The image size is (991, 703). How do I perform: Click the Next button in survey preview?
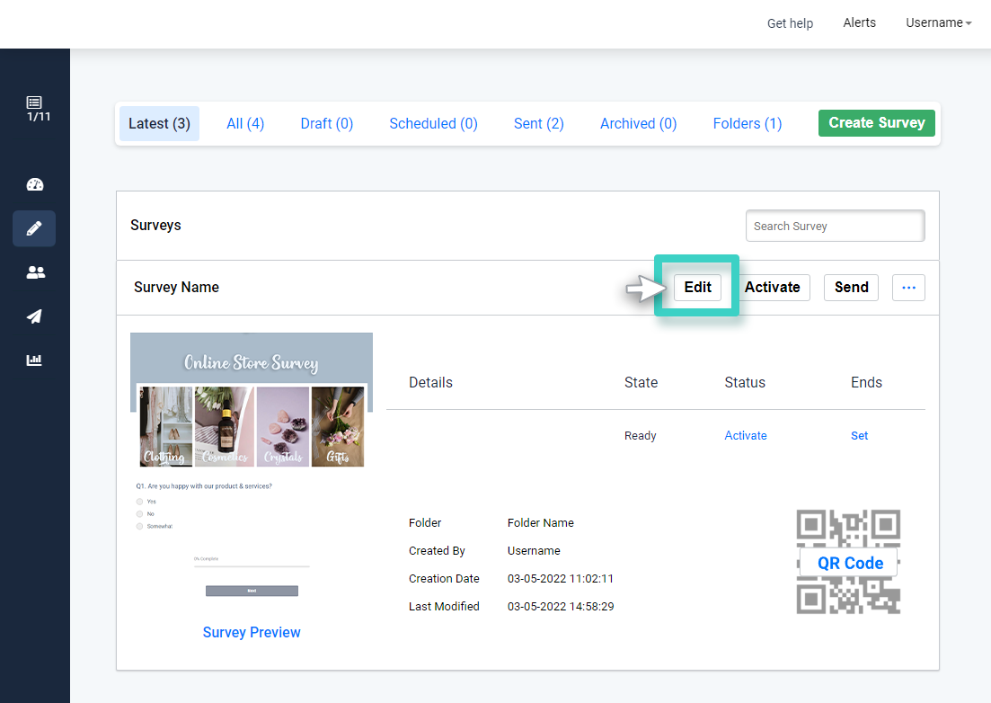[252, 592]
